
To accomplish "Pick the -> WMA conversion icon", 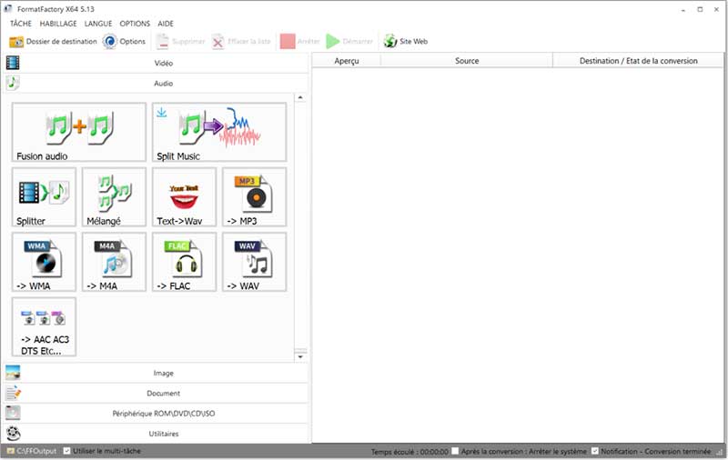I will [x=45, y=262].
